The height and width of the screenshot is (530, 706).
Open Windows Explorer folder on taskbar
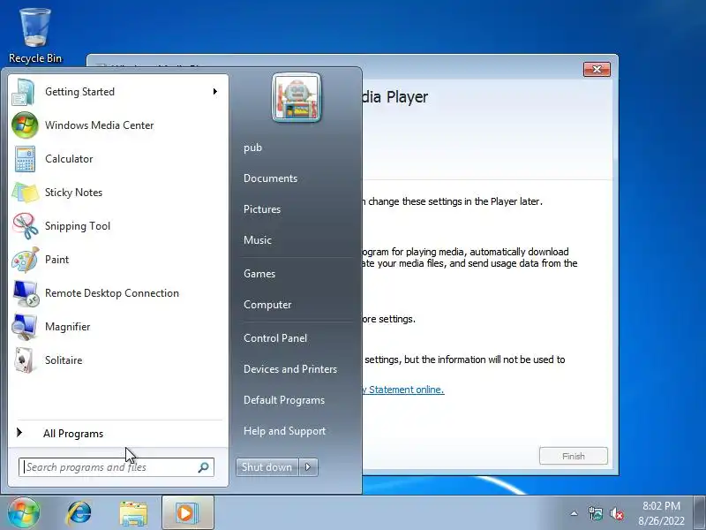click(133, 513)
